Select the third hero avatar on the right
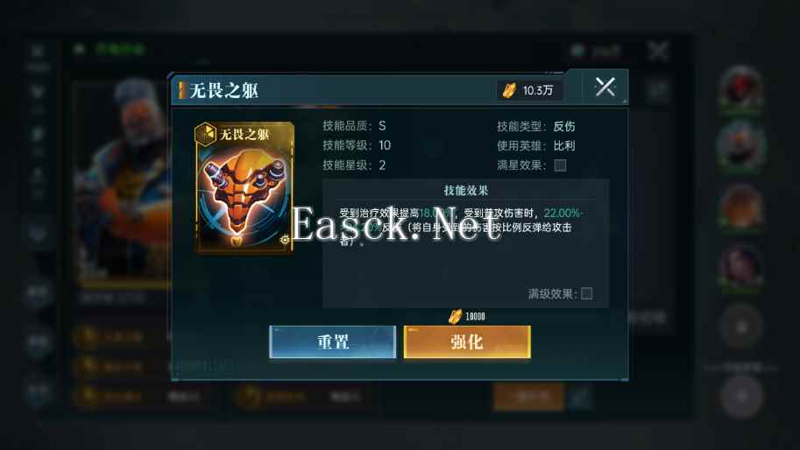The image size is (800, 450). [x=740, y=207]
